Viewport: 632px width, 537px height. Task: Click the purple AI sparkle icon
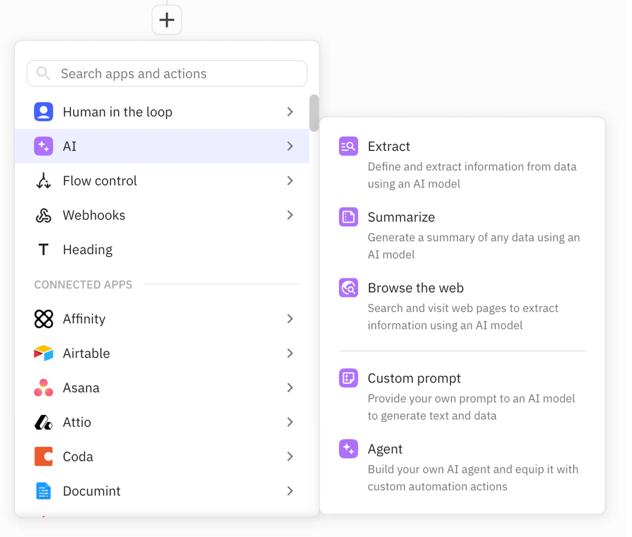43,146
